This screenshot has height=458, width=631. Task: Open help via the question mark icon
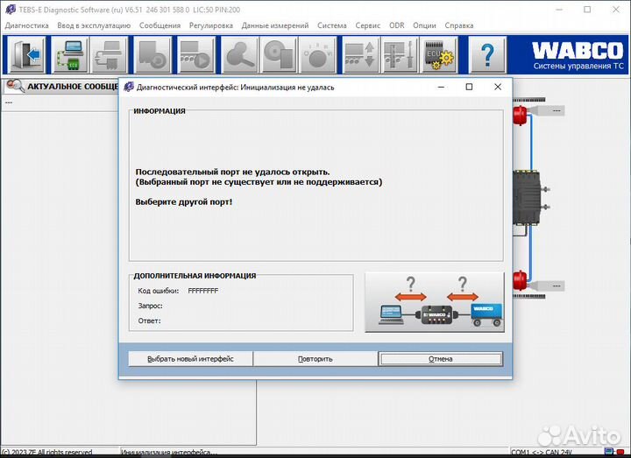click(x=487, y=54)
